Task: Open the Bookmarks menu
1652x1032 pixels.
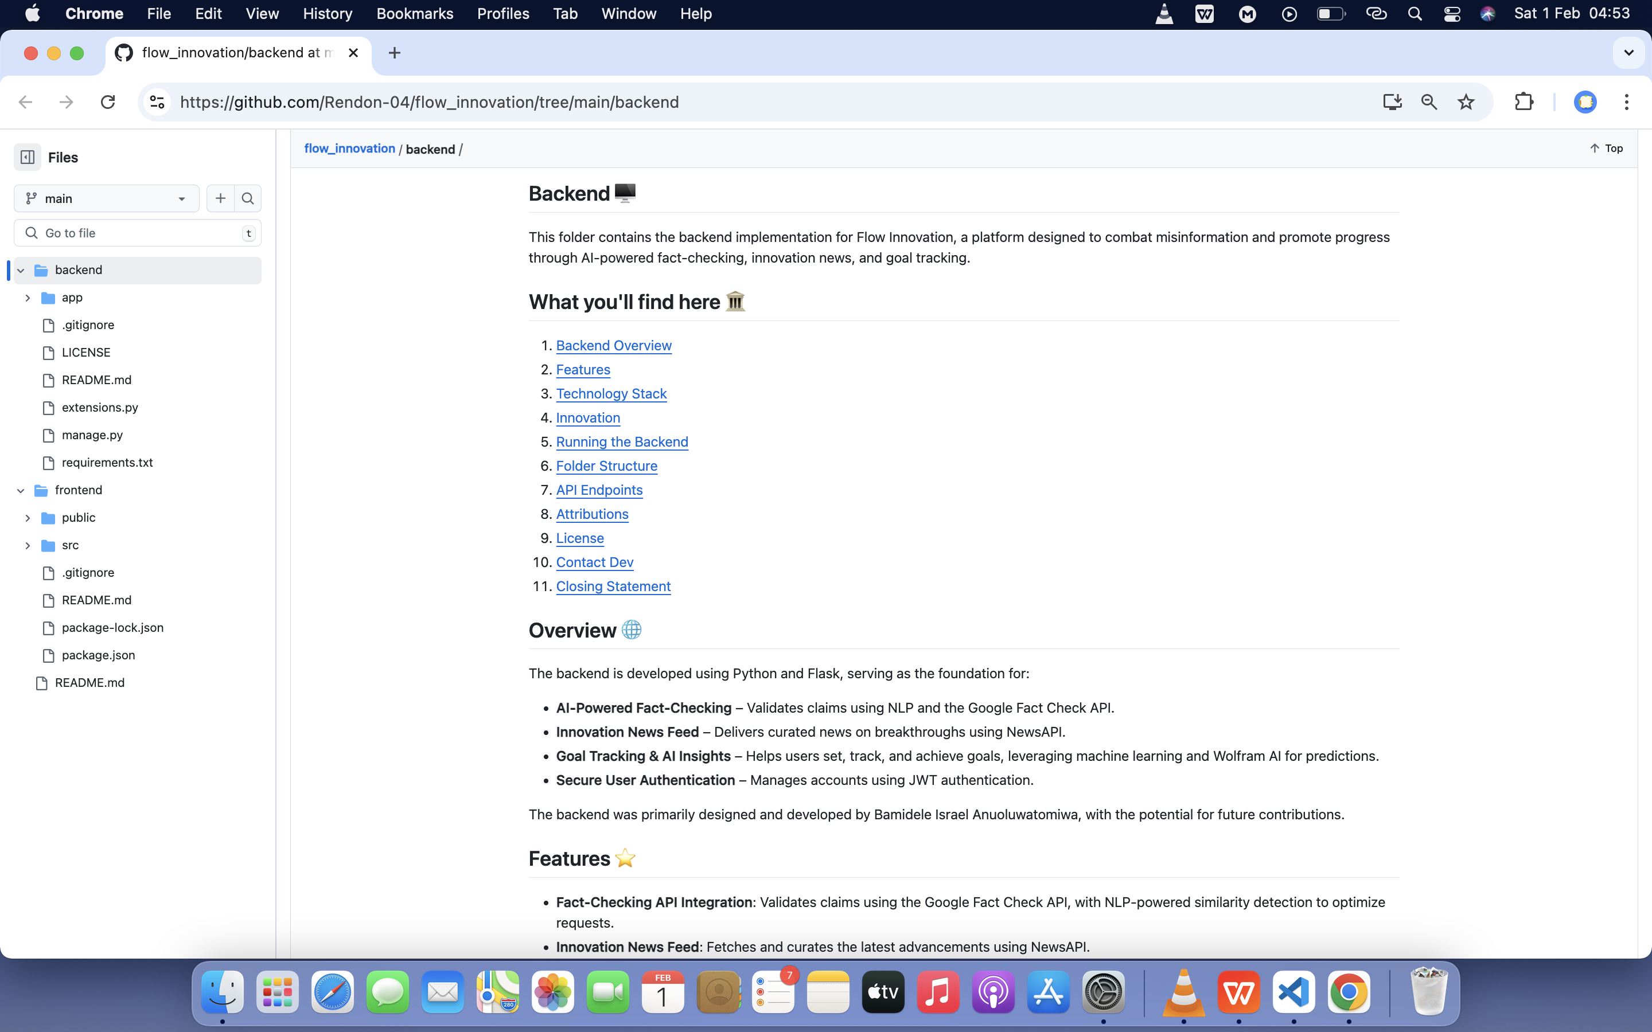Action: (414, 13)
